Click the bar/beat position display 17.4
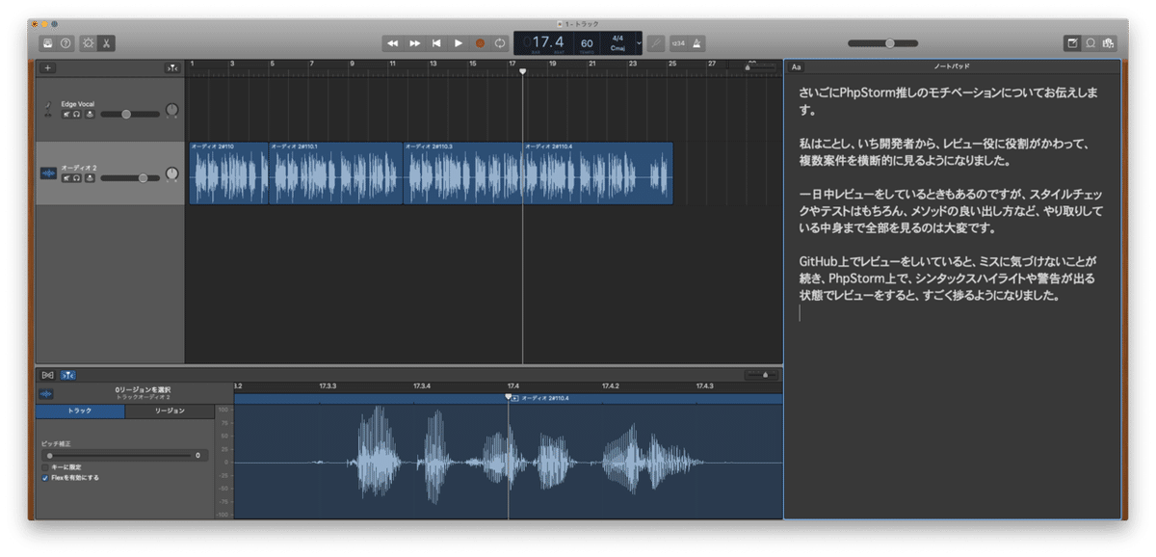Screen dimensions: 1156x557 point(547,42)
